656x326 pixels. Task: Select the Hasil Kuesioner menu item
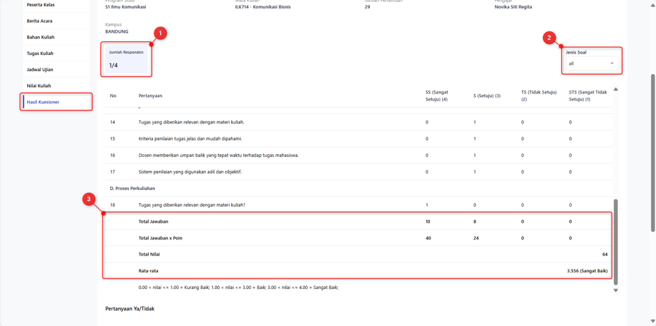[x=56, y=102]
